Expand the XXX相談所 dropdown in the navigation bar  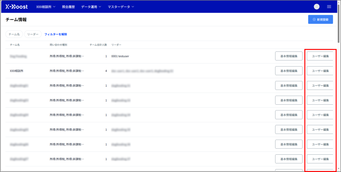point(46,7)
